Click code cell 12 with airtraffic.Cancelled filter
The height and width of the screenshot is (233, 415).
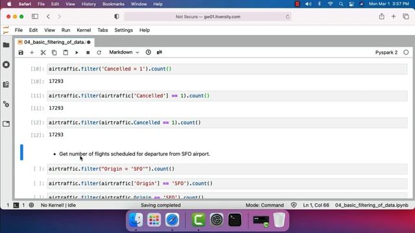click(x=227, y=122)
